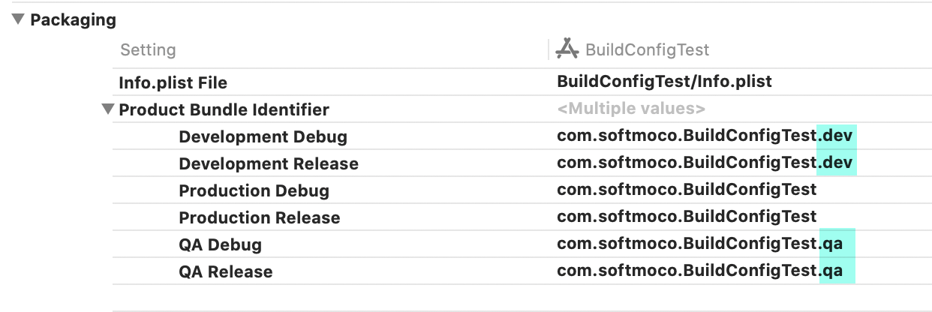The image size is (932, 312).
Task: Edit the BuildConfigTest/Info.plist value
Action: (x=664, y=82)
